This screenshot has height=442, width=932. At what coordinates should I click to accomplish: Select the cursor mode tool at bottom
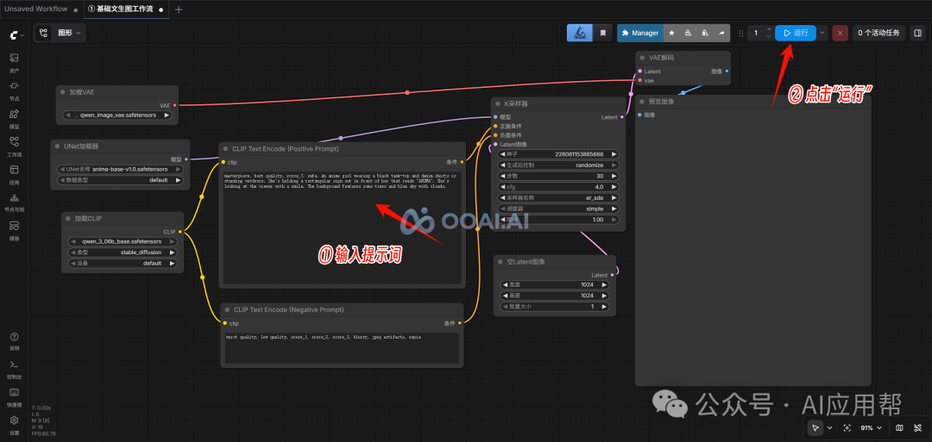(815, 427)
